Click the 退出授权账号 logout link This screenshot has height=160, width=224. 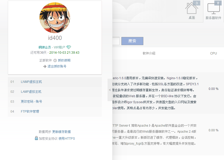pyautogui.click(x=57, y=66)
